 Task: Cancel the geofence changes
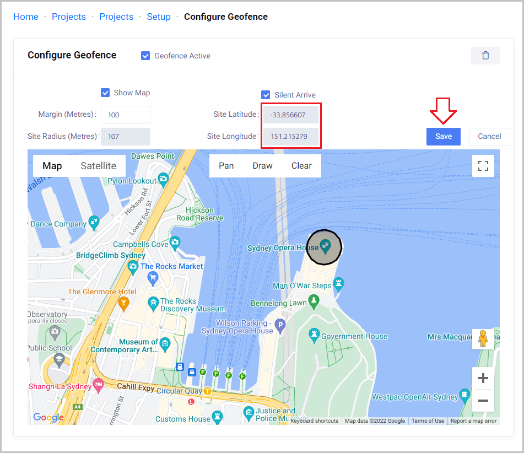[x=489, y=137]
